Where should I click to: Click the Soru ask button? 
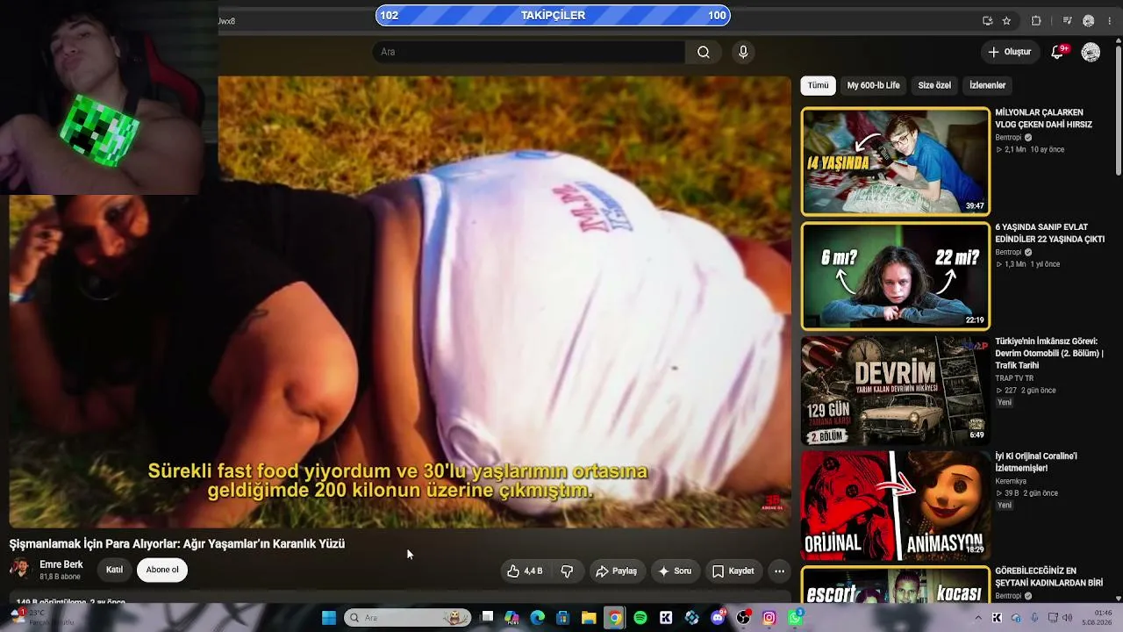pyautogui.click(x=675, y=571)
